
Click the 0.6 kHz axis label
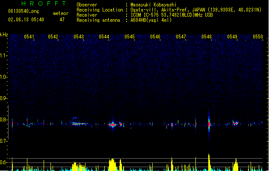pyautogui.click(x=3, y=162)
